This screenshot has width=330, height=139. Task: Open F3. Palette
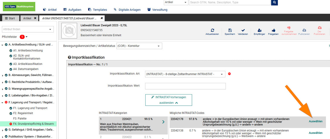[x=20, y=118]
